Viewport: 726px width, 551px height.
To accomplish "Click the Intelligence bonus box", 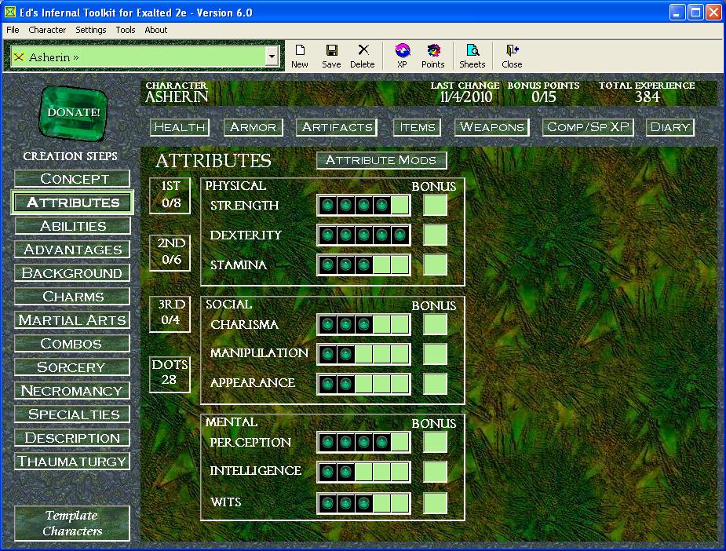I will [436, 473].
